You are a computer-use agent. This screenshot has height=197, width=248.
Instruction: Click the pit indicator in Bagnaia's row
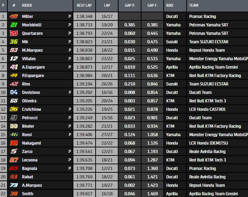click(x=69, y=169)
